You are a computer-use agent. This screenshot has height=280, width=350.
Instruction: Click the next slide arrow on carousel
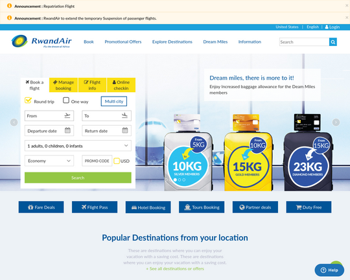tap(336, 122)
